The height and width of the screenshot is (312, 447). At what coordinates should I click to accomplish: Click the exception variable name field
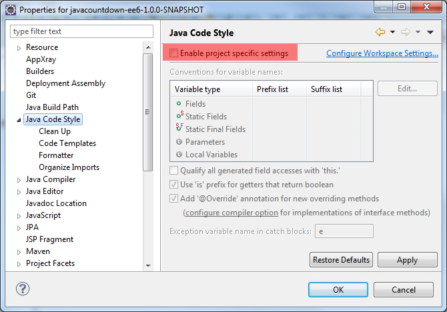click(344, 231)
